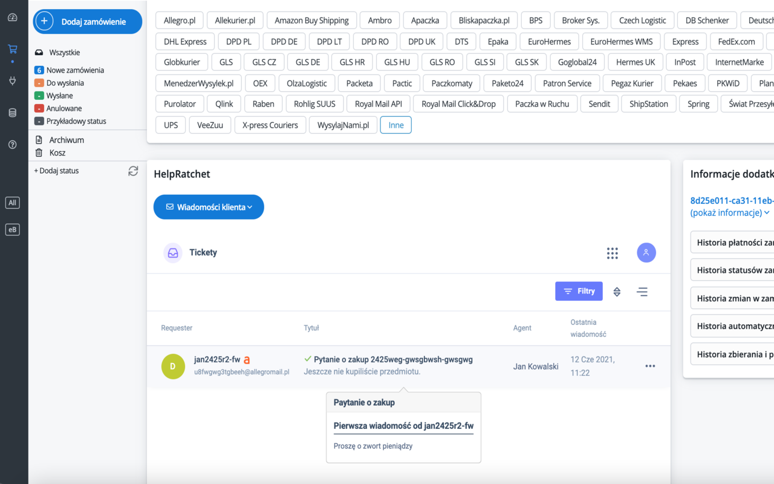Open the Tickety apps grid icon
Viewport: 774px width, 484px height.
[613, 253]
